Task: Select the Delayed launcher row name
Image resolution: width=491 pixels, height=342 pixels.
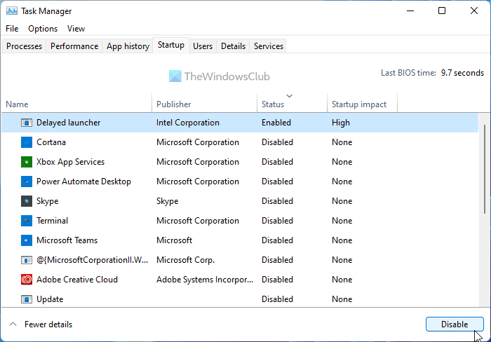Action: tap(68, 123)
